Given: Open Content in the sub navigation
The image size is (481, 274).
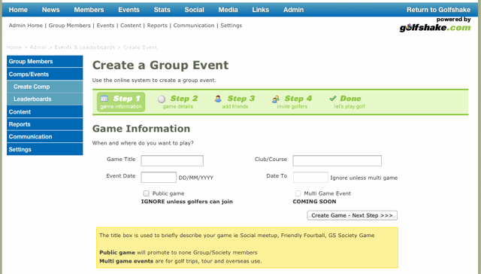Looking at the screenshot, I should (x=131, y=26).
